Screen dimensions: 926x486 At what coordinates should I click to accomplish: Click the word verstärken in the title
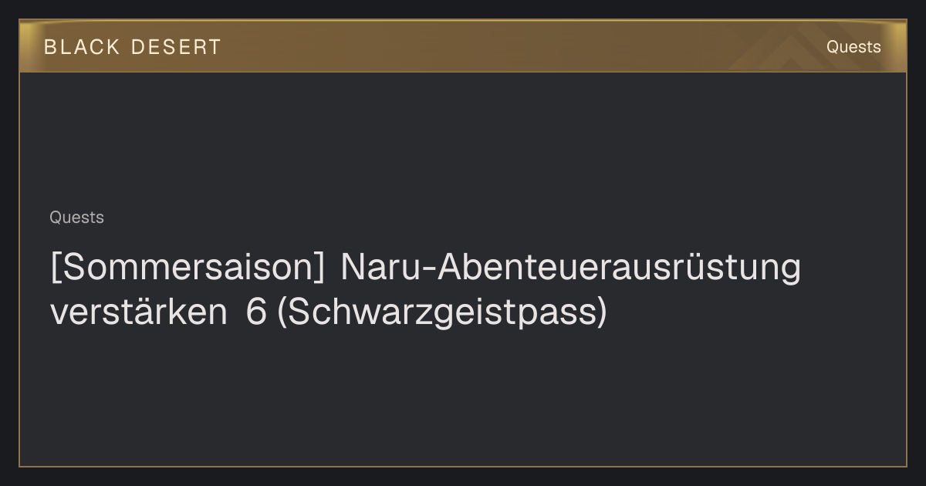coord(138,312)
